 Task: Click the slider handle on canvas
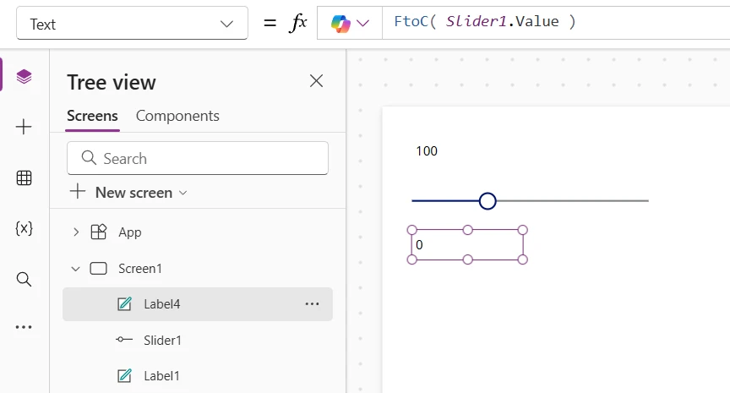pos(488,201)
